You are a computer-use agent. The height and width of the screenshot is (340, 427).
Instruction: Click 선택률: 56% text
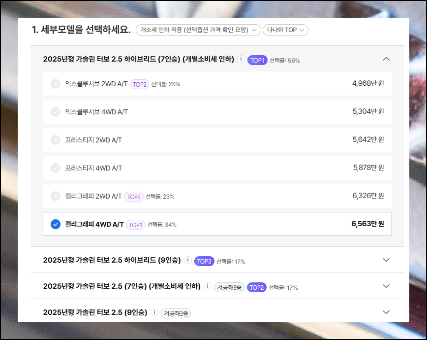tap(284, 61)
